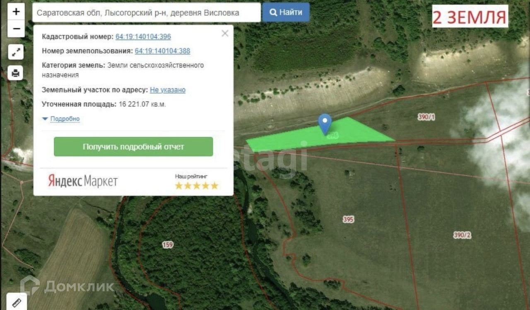Zoom out with the minus button
Screen dimensions: 530x310
pyautogui.click(x=16, y=29)
